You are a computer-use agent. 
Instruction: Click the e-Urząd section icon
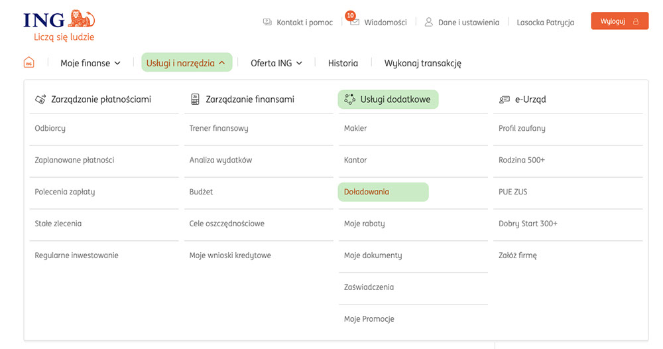tap(505, 100)
